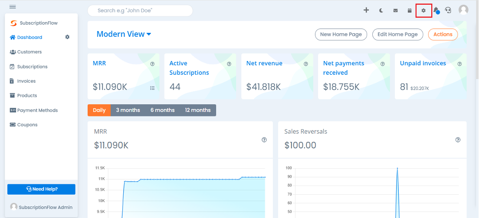Click the $18.755K payments value
The image size is (479, 218).
[x=341, y=87]
